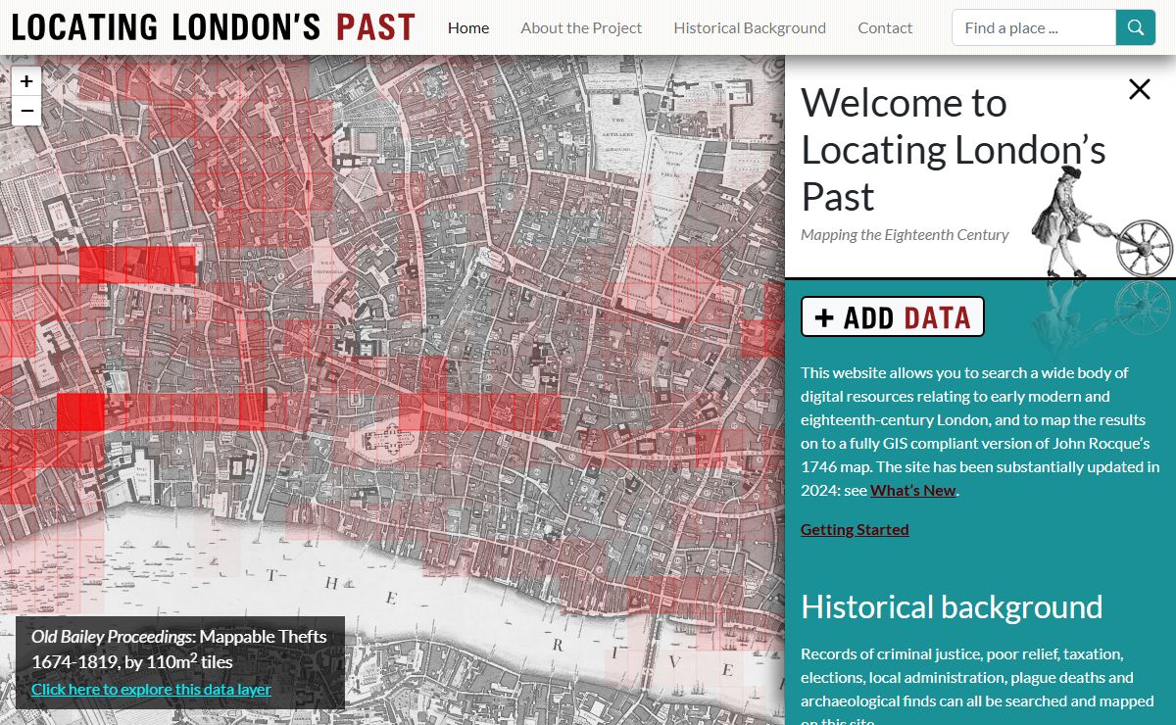This screenshot has height=725, width=1176.
Task: Open the Getting Started link
Action: tap(855, 529)
